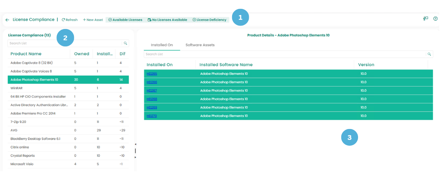Click the Search List field in left panel
Viewport: 446px width, 173px height.
point(64,43)
